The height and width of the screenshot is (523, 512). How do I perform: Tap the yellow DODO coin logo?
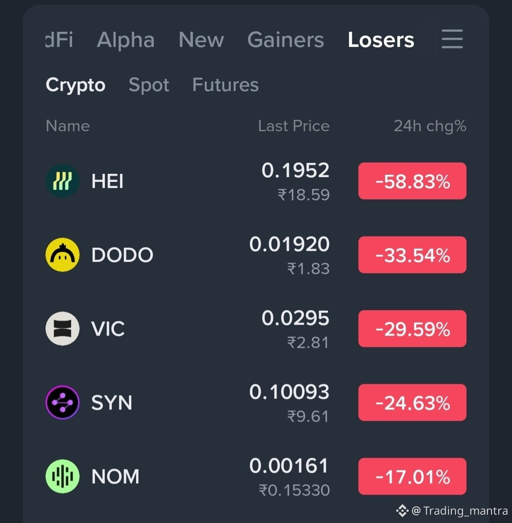click(63, 254)
